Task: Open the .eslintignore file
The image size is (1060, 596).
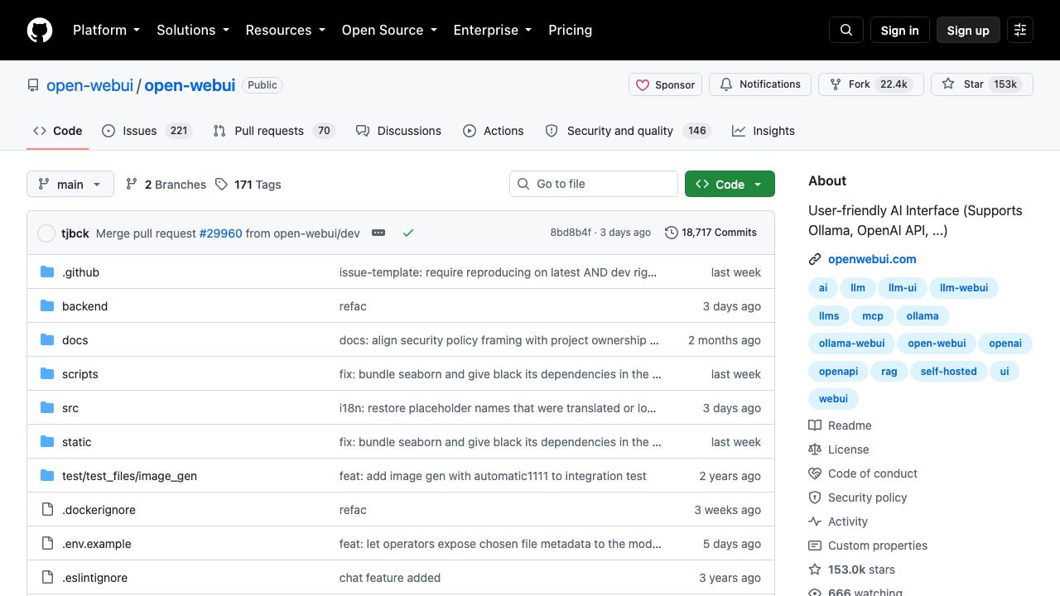Action: click(94, 578)
